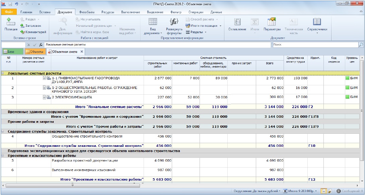Click the undo arrow in quick access

point(16,4)
